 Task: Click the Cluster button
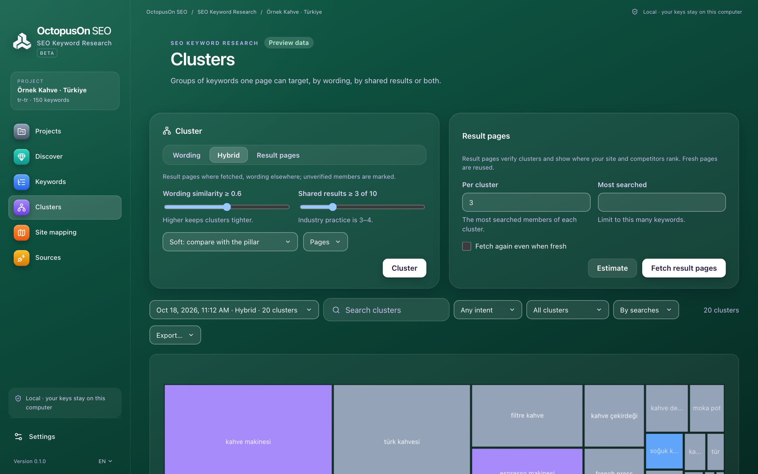point(404,268)
